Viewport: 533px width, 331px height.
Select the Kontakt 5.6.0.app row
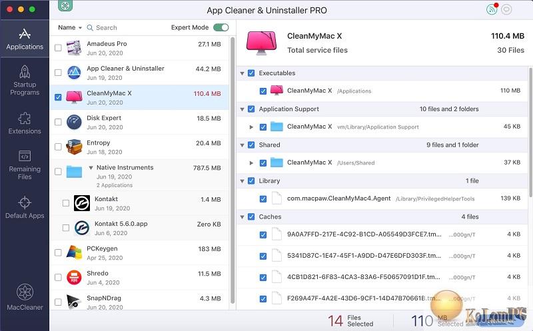point(139,228)
